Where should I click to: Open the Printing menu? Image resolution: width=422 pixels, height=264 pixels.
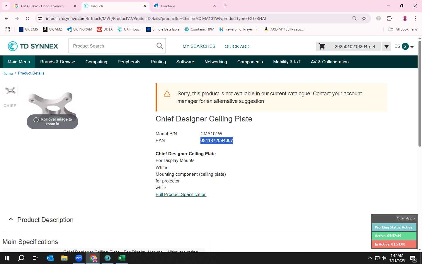coord(158,62)
